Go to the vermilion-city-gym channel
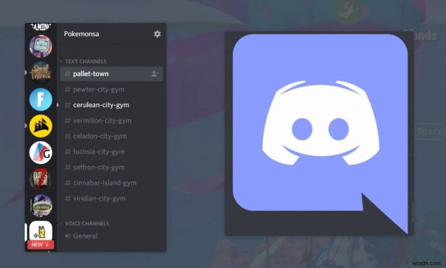 tap(111, 121)
